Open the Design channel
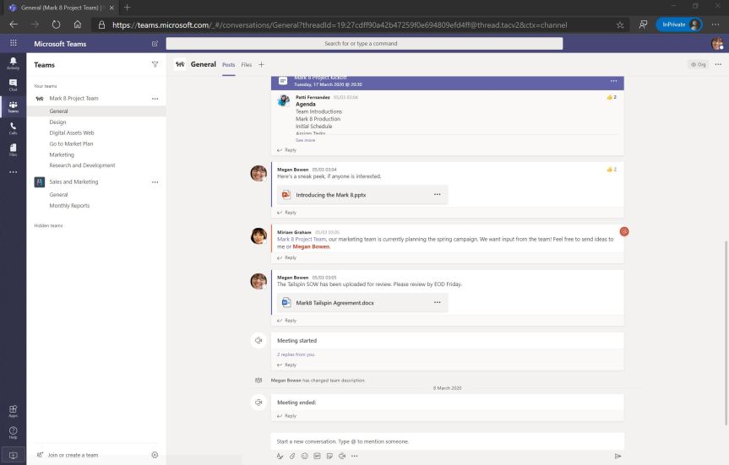Image resolution: width=729 pixels, height=465 pixels. [x=57, y=122]
